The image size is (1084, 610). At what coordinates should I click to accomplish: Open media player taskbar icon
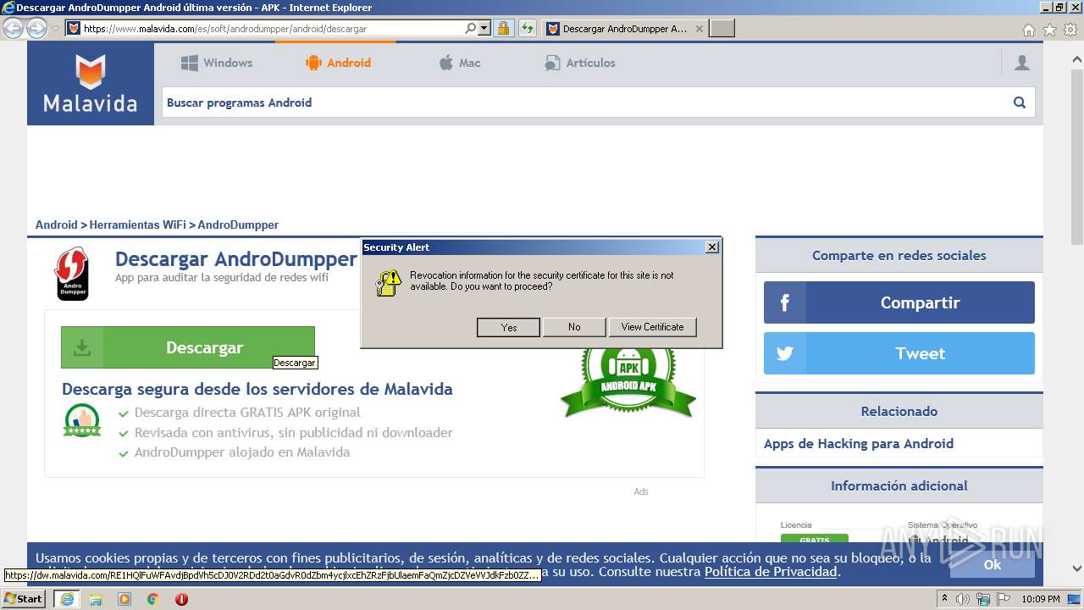pos(124,599)
